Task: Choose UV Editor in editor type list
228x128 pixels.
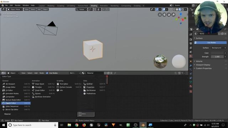Action: (16, 90)
